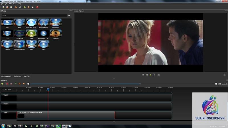The height and width of the screenshot is (128, 228).
Task: Select the Shift effect
Action: tap(31, 46)
